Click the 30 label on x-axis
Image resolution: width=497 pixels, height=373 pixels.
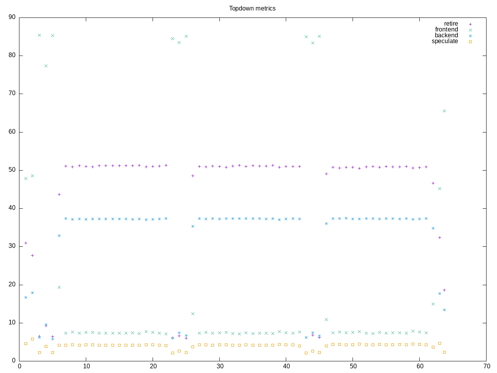[x=219, y=366]
